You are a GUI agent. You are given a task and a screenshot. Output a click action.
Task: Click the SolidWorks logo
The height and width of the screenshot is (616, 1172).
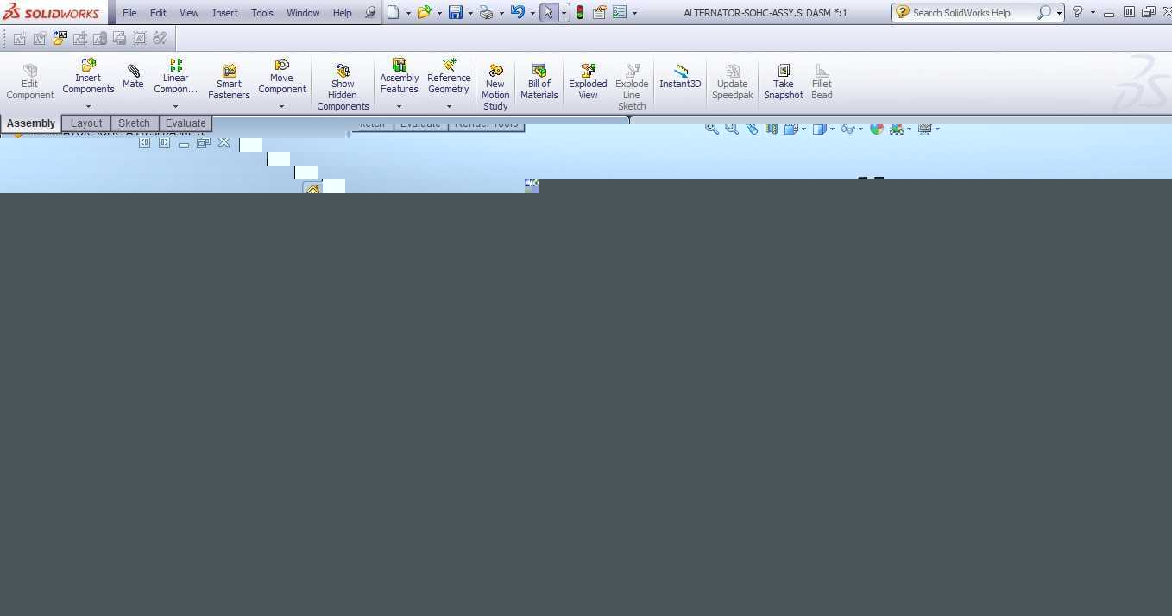[x=52, y=12]
